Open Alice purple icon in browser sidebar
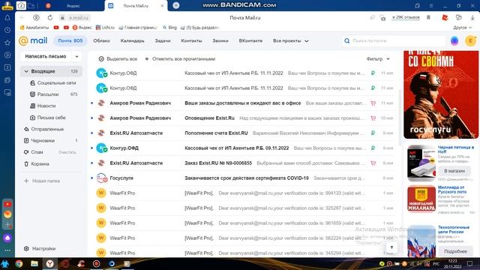 click(7, 238)
